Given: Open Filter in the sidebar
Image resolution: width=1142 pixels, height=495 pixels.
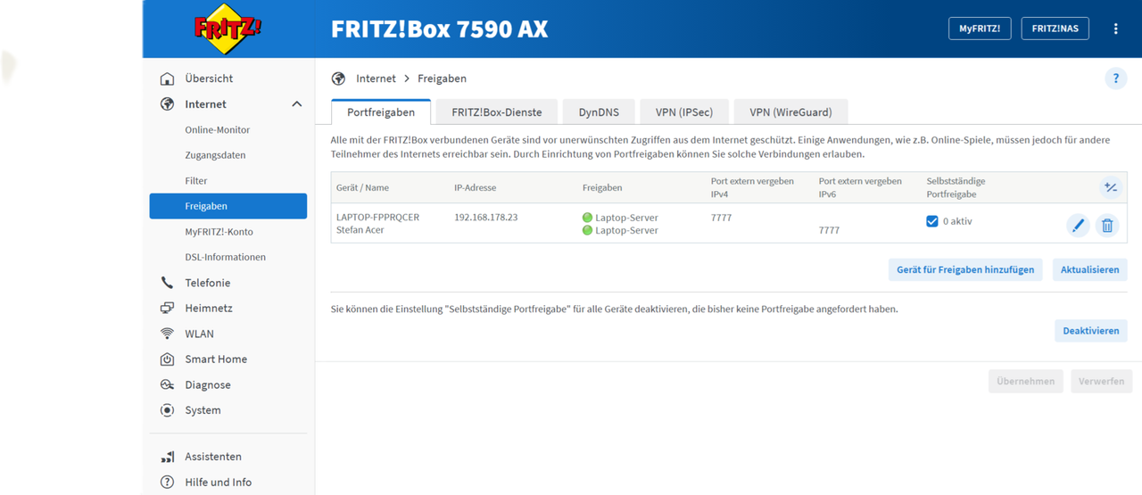Looking at the screenshot, I should pyautogui.click(x=196, y=180).
